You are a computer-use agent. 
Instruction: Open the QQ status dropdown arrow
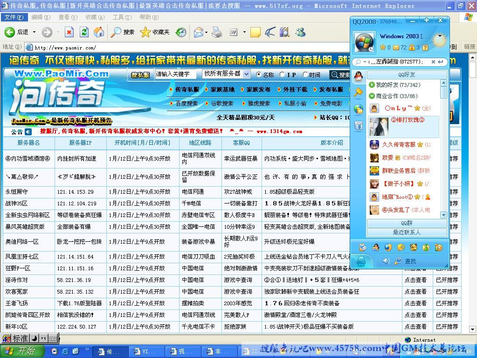(439, 36)
